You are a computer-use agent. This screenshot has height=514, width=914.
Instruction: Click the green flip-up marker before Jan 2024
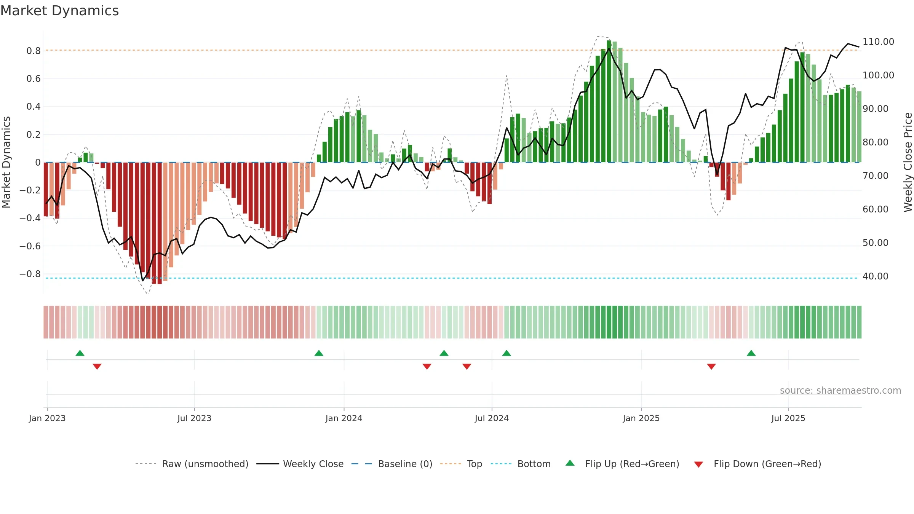[x=319, y=353]
